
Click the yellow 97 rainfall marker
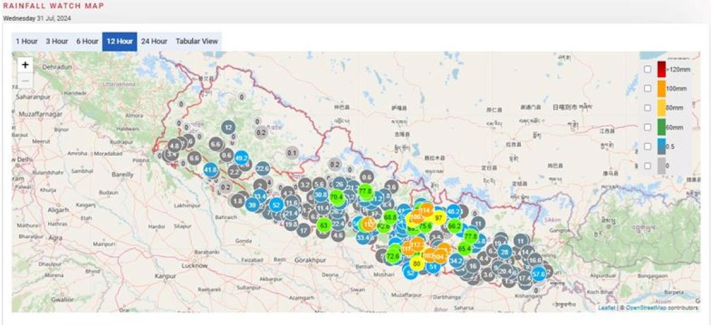point(439,217)
